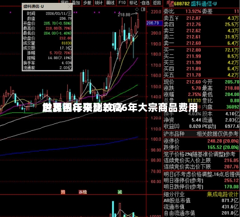Screen dimensions: 240x217
Task: Click 最低 value 204.00 in quote panel
Action: 232,94
